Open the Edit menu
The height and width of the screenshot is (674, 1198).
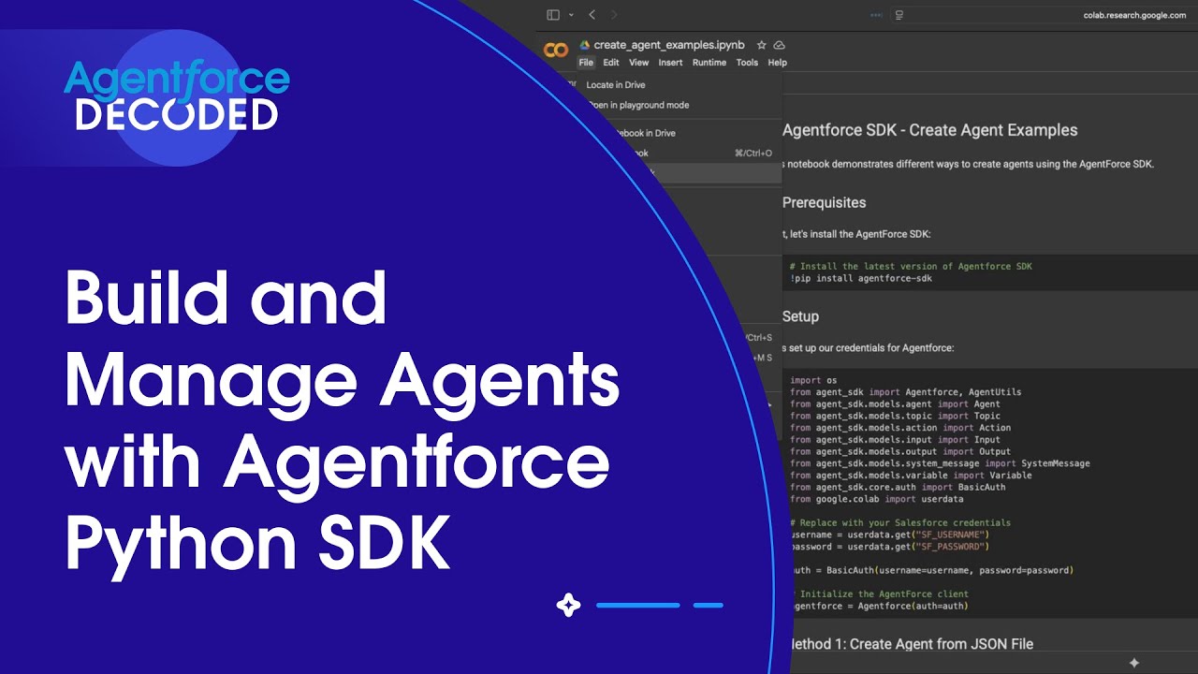coord(611,63)
